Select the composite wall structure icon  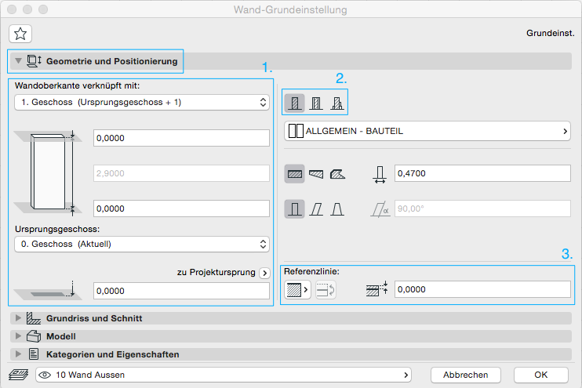[x=315, y=103]
